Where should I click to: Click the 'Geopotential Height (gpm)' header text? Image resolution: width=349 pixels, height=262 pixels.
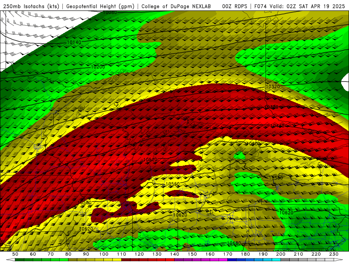click(100, 6)
